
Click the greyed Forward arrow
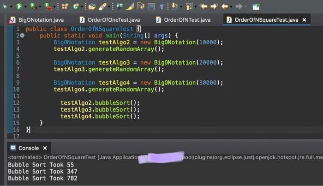click(x=239, y=6)
